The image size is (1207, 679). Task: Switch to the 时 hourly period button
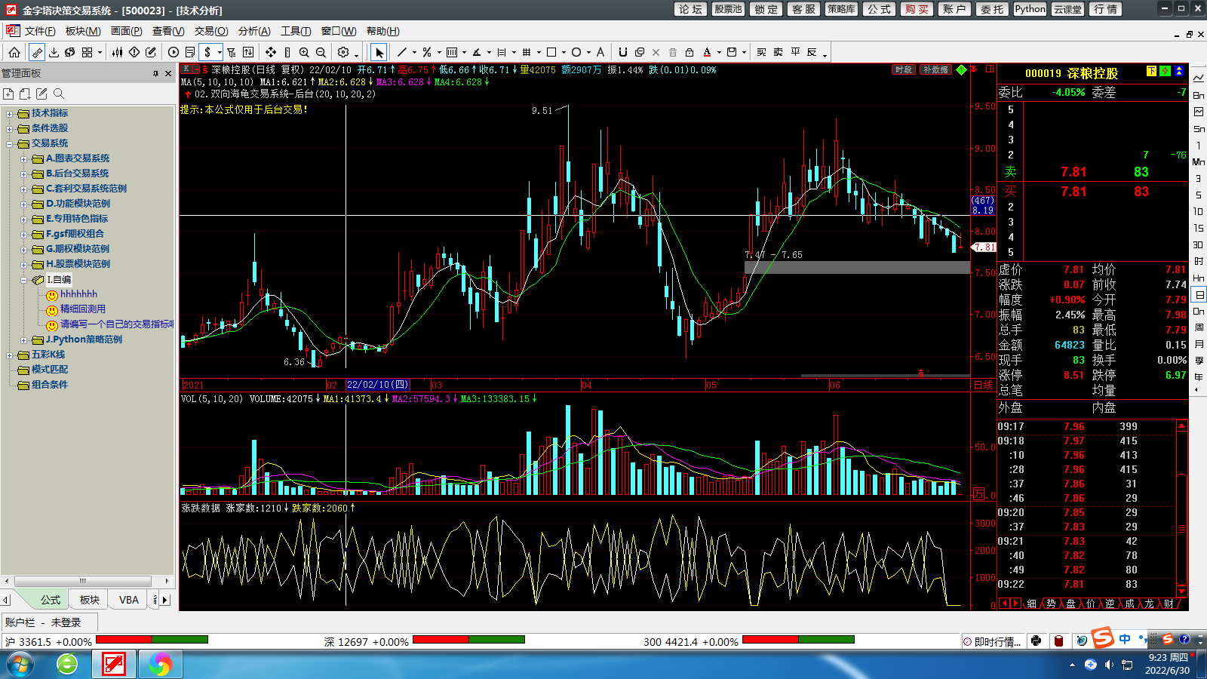click(x=1199, y=261)
